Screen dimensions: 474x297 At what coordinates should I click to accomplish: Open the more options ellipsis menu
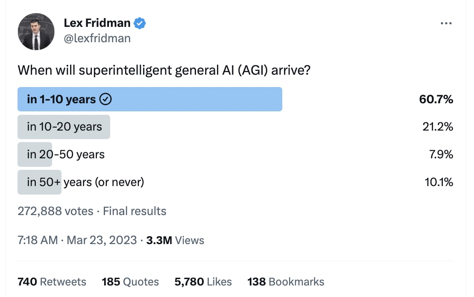click(x=446, y=23)
